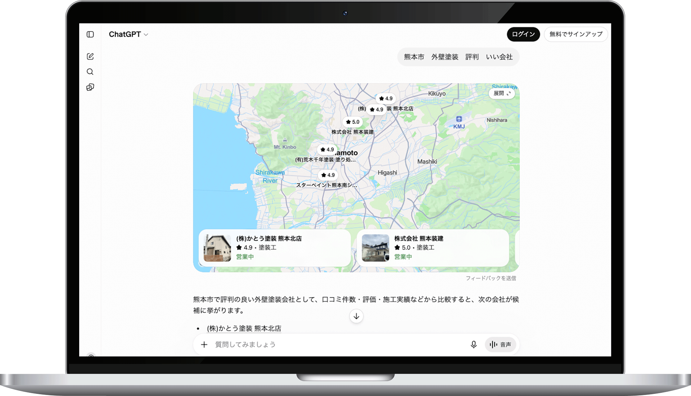Image resolution: width=691 pixels, height=396 pixels.
Task: Click the Mt. Kinbo map label
Action: [285, 147]
